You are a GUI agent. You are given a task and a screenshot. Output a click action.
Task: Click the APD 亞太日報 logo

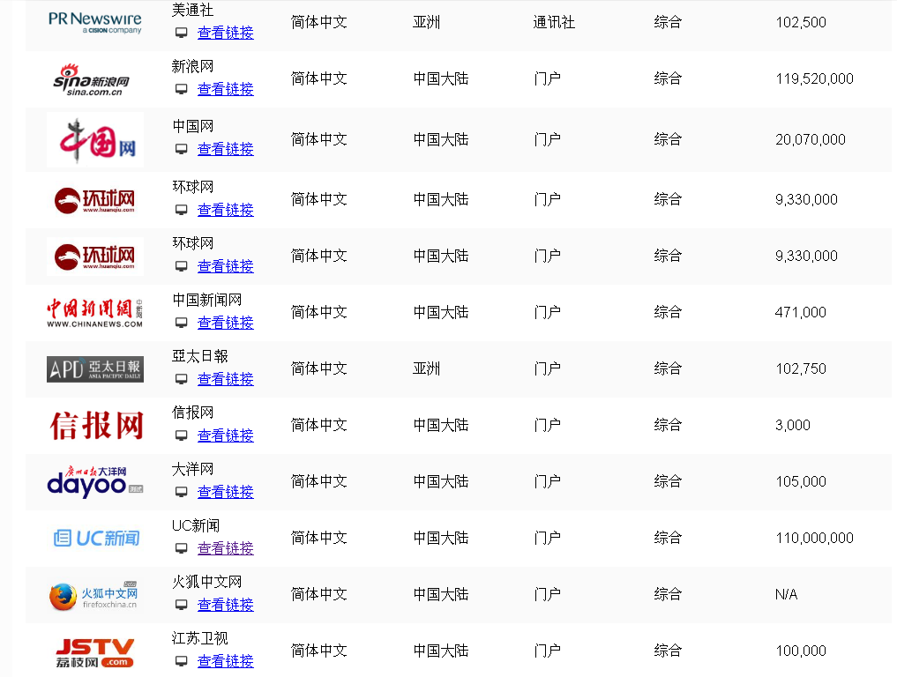point(95,368)
